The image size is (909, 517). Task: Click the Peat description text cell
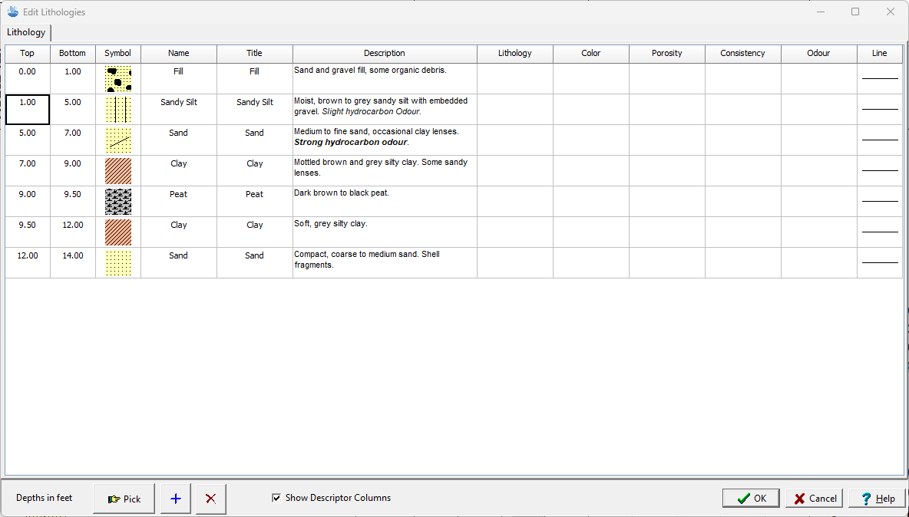click(385, 201)
